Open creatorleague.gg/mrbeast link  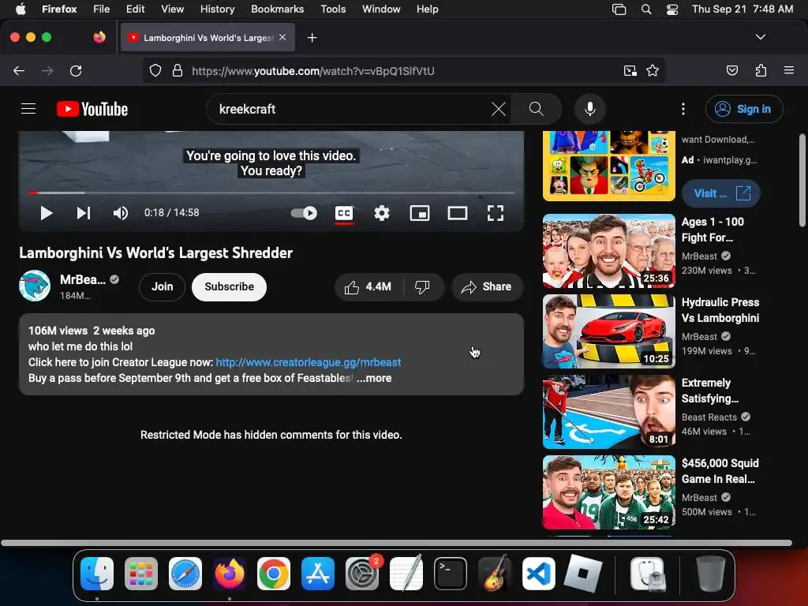tap(309, 362)
